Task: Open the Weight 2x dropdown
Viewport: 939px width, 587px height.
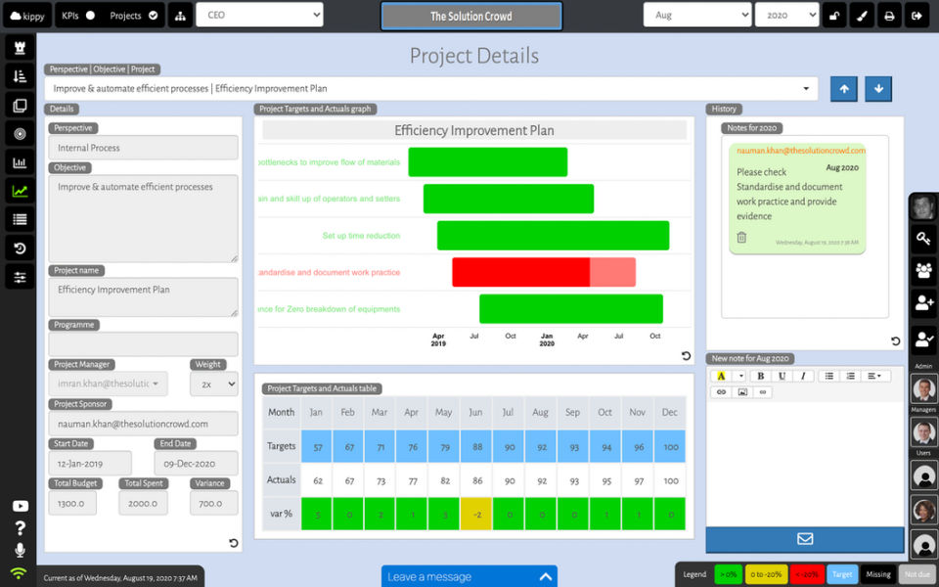Action: click(214, 384)
